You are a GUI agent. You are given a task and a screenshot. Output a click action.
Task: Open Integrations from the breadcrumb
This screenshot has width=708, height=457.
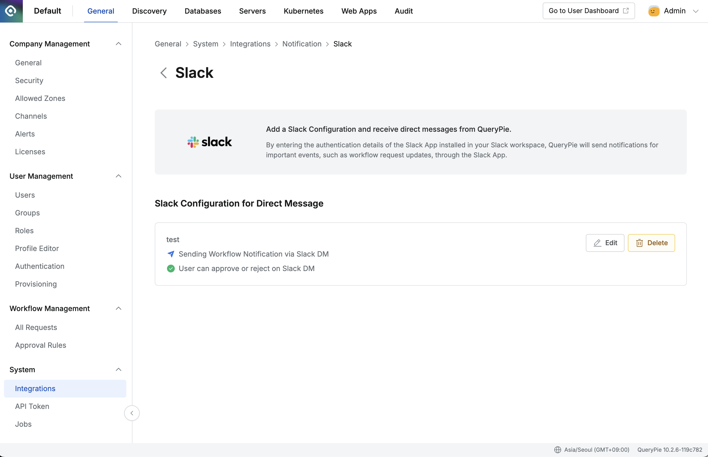click(x=250, y=44)
